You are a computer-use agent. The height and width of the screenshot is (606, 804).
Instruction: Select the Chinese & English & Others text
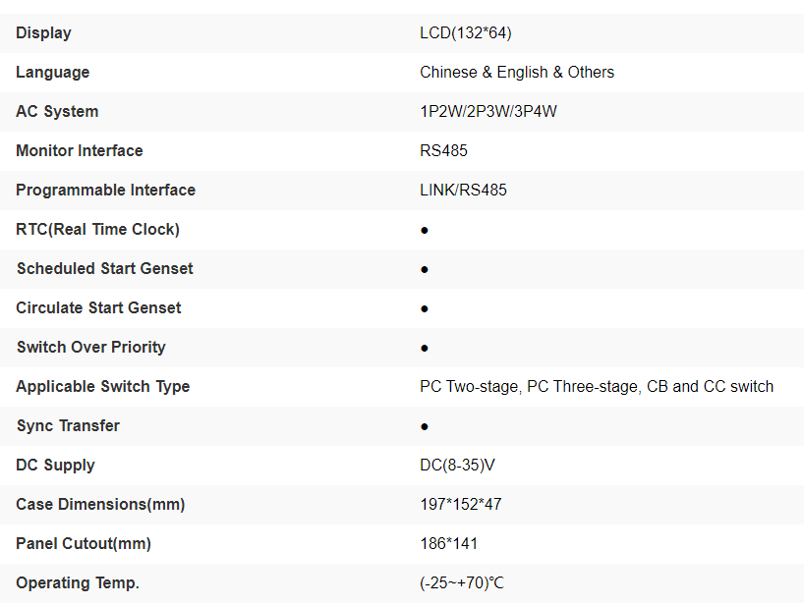[516, 73]
